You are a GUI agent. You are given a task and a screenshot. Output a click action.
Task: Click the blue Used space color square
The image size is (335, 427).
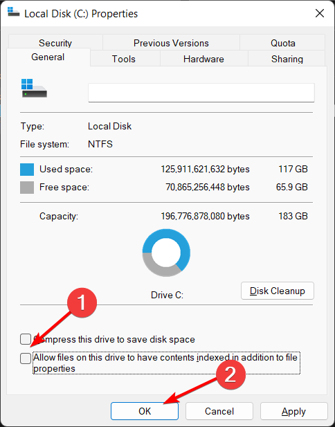coord(27,170)
